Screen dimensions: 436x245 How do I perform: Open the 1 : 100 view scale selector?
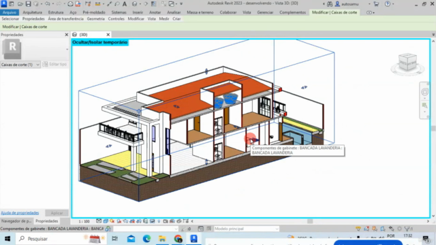[84, 221]
